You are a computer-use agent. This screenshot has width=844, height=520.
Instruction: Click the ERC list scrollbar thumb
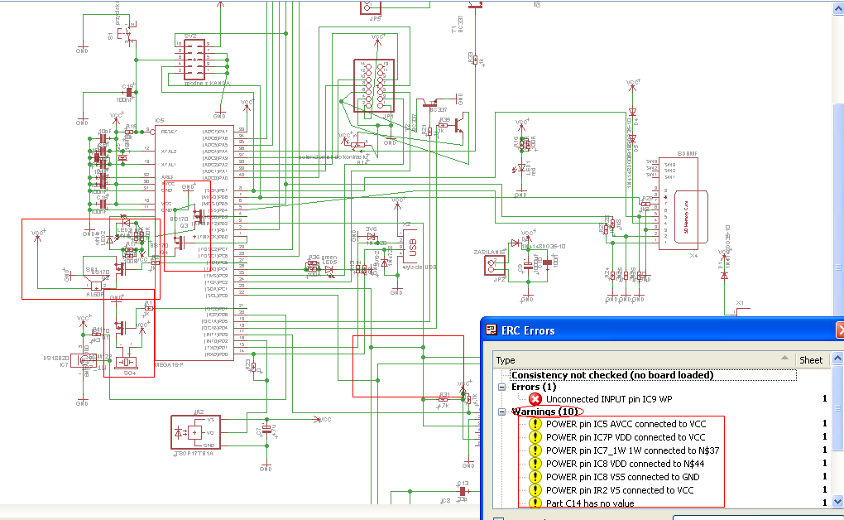[x=837, y=407]
